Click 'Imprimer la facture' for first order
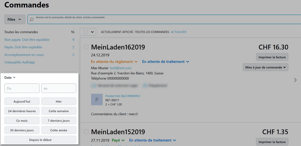The image size is (301, 146). pos(272,57)
